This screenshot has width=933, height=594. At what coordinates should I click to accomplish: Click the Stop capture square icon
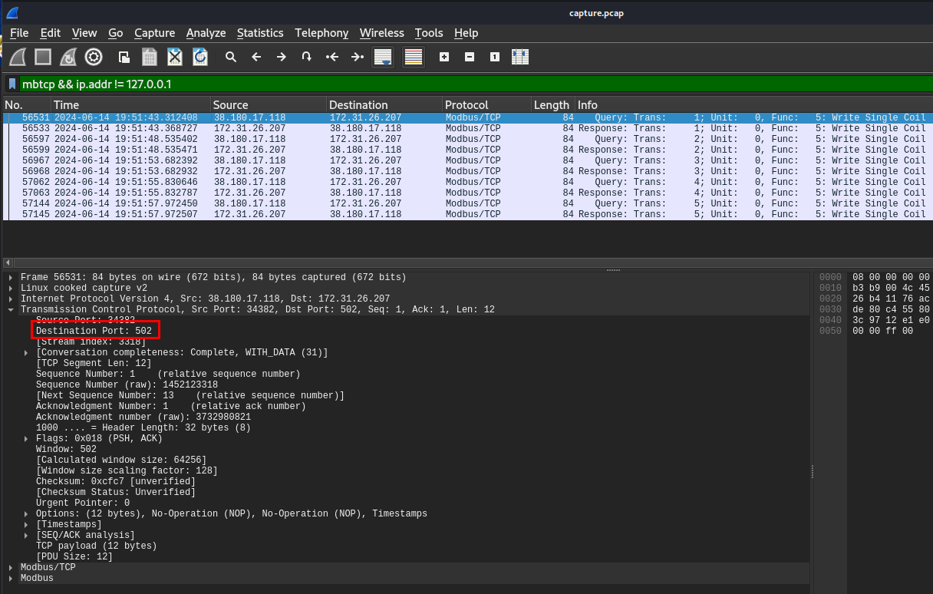(43, 57)
